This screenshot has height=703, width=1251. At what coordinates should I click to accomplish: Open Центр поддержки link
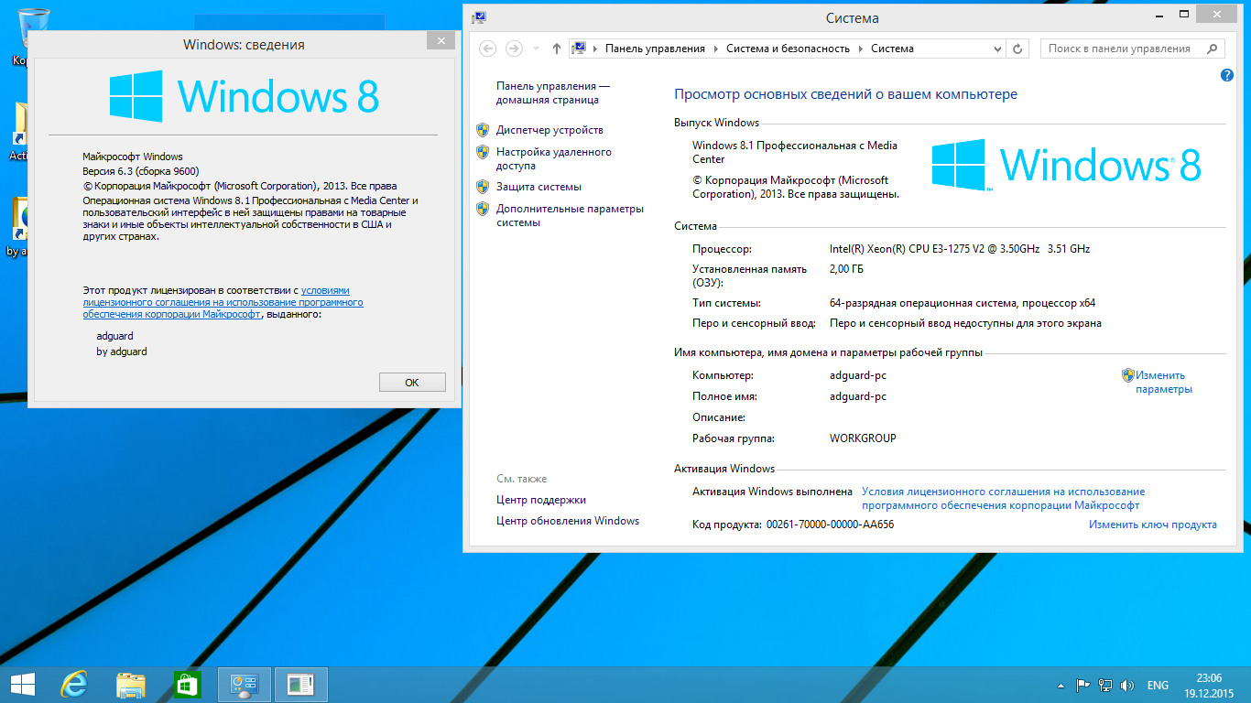pos(541,500)
